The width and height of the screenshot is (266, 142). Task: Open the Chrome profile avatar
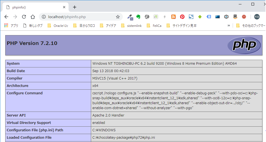coord(257,17)
